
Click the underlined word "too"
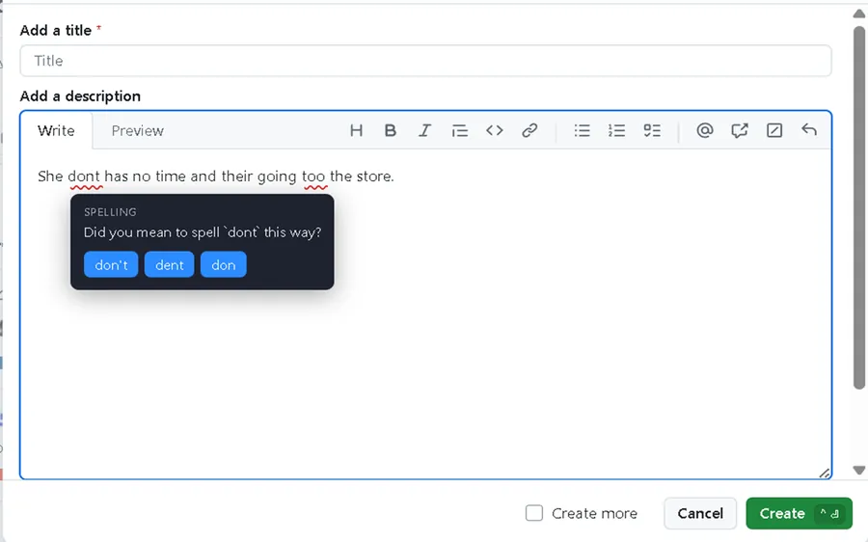pos(313,176)
